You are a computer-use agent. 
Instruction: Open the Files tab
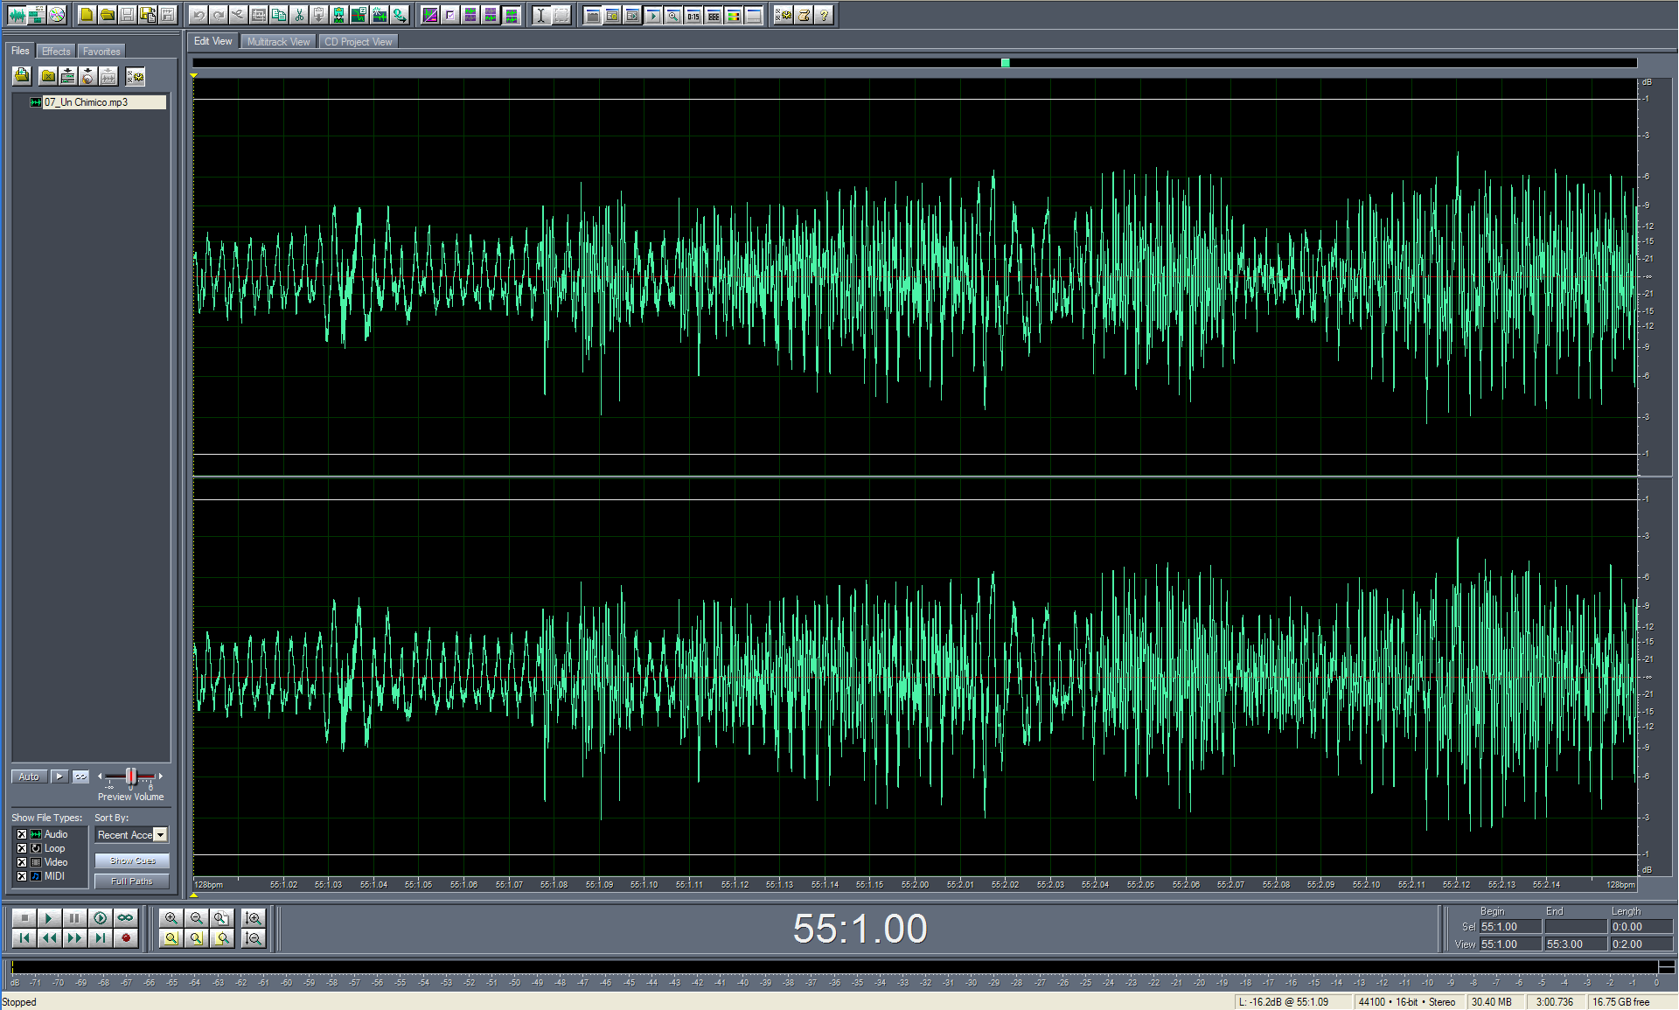coord(20,51)
